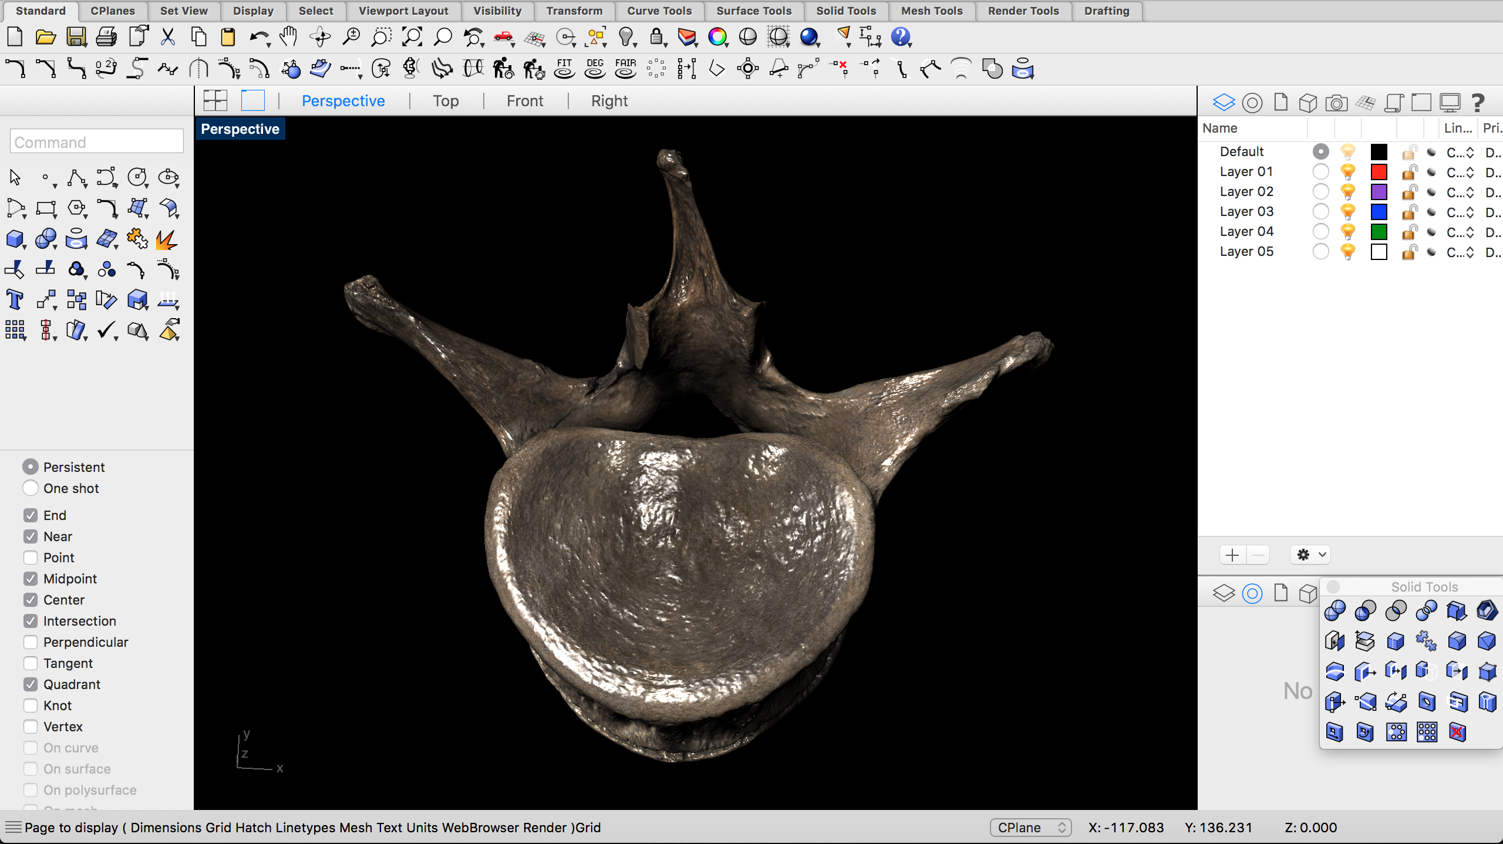The width and height of the screenshot is (1503, 844).
Task: Click the red X icon in Solid Tools
Action: (x=1457, y=732)
